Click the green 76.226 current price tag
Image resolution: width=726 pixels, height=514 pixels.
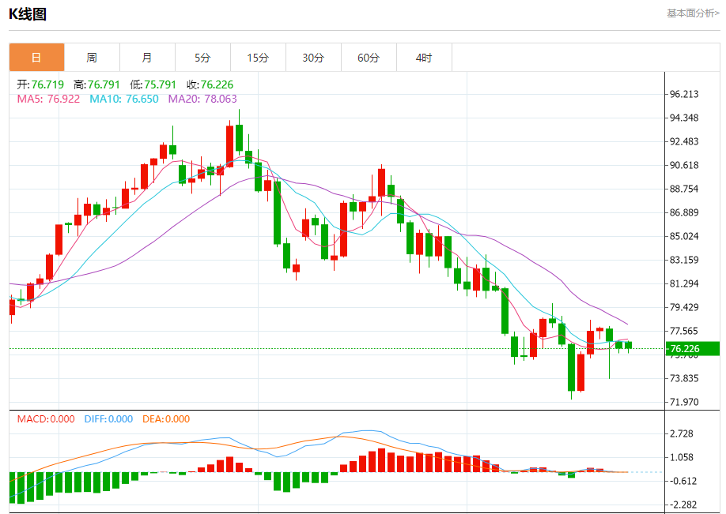point(693,349)
